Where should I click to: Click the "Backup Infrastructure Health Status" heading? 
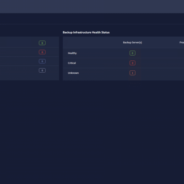tap(86, 32)
